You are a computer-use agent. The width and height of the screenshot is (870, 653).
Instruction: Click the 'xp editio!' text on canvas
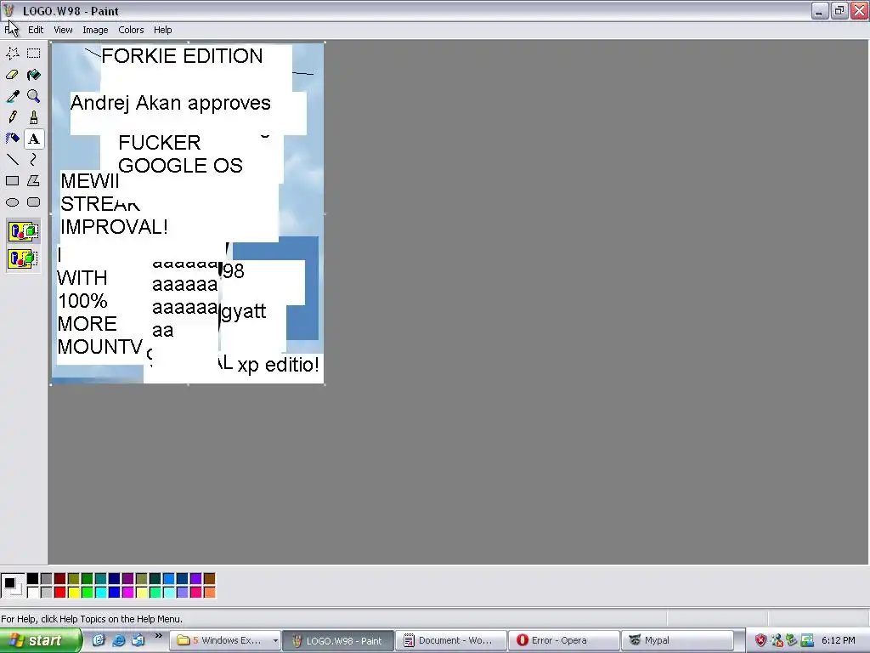click(x=278, y=365)
